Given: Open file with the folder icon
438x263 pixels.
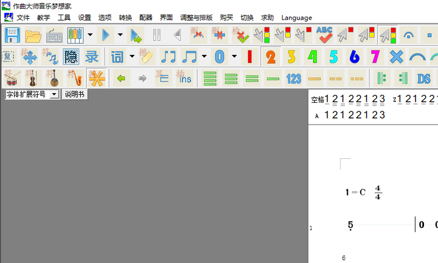Looking at the screenshot, I should pyautogui.click(x=33, y=35).
